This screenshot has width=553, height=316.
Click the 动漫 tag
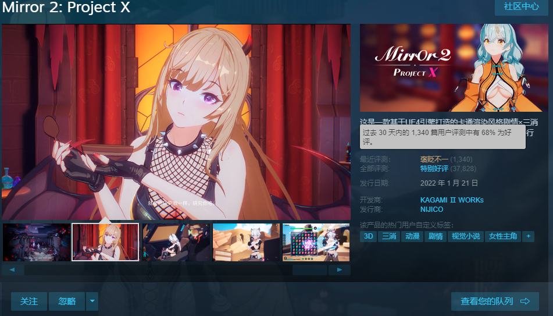pyautogui.click(x=412, y=236)
